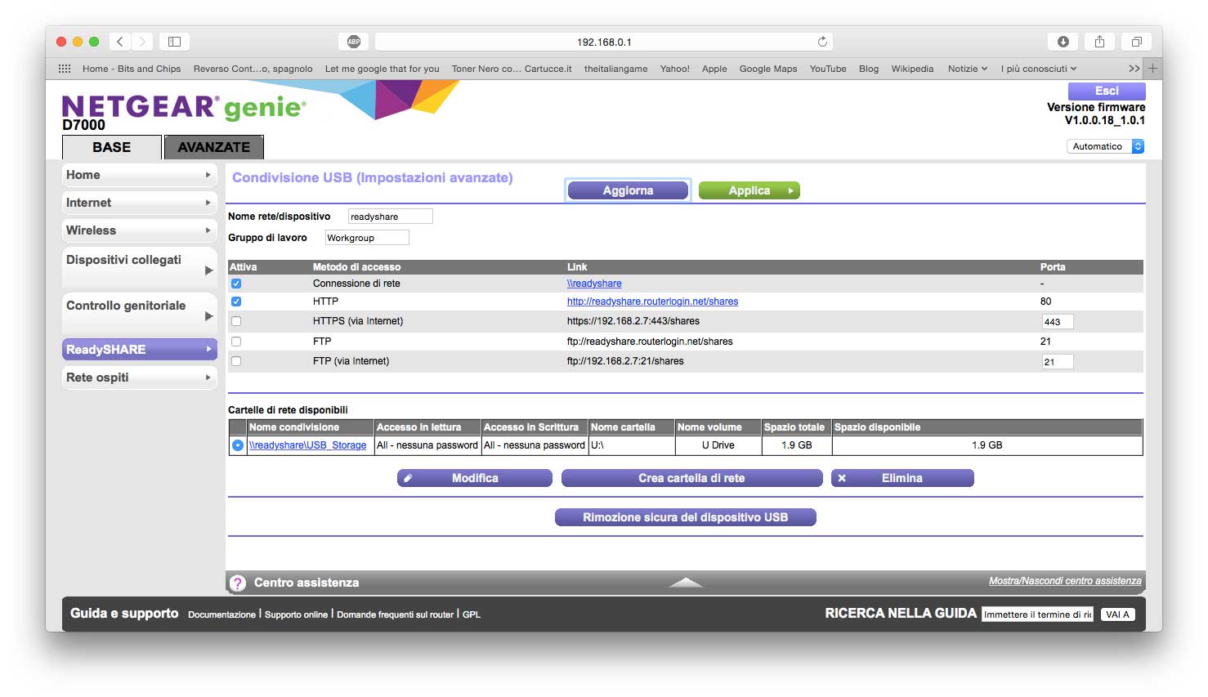Screen dimensions: 1208x697
Task: Open the Safari share icon
Action: pos(1099,42)
